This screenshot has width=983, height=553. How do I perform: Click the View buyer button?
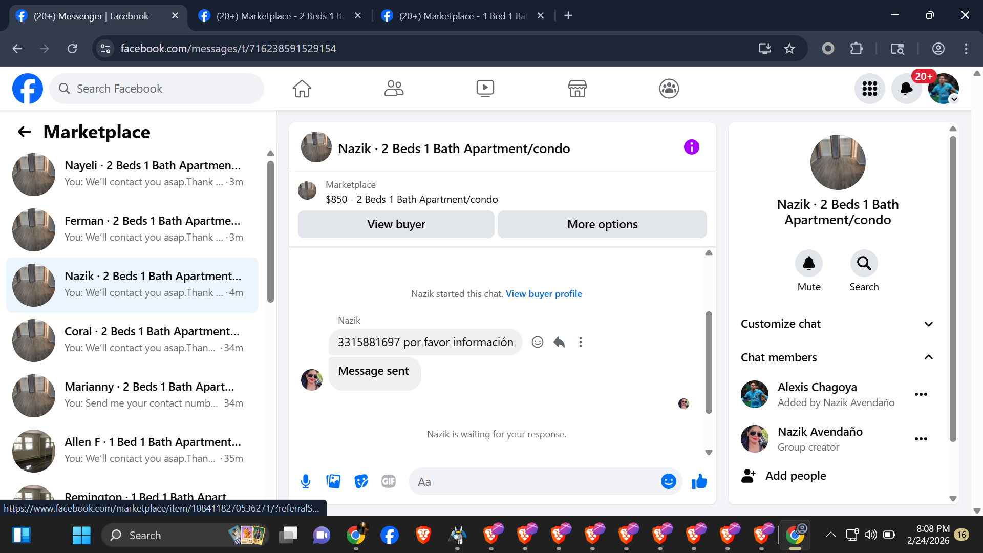(396, 224)
